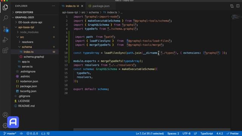The height and width of the screenshot is (136, 242).
Task: Open .gitignore file
Action: coord(24,96)
